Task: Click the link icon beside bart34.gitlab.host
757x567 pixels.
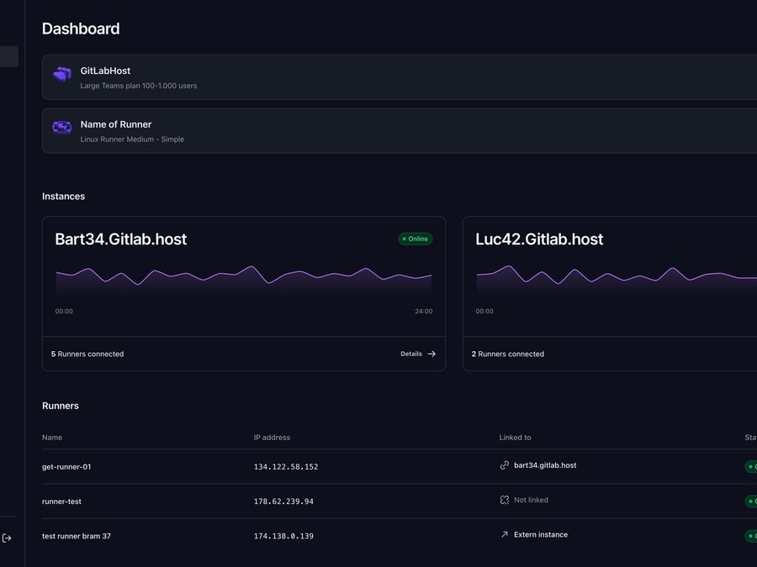Action: tap(505, 465)
